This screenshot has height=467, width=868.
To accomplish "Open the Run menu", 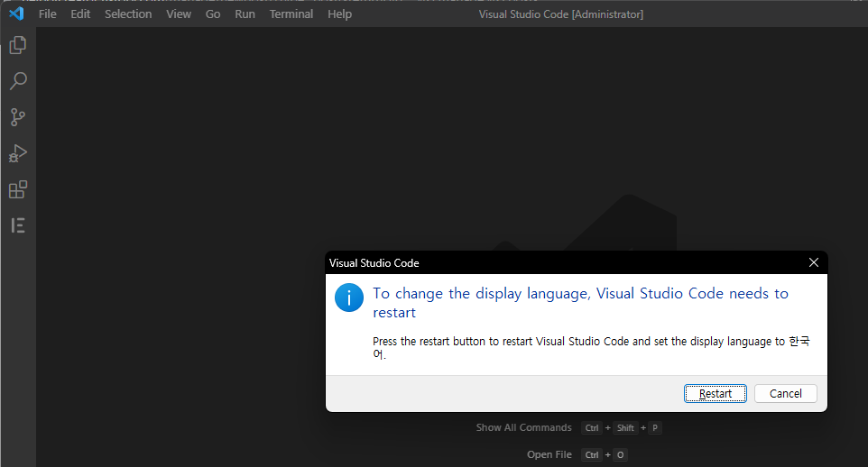I will click(245, 14).
